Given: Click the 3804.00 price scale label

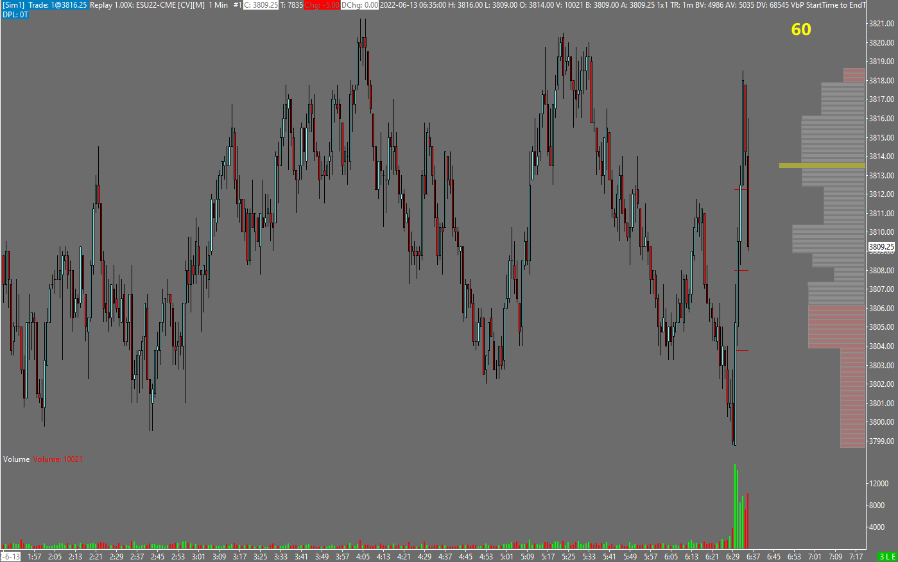Looking at the screenshot, I should [881, 346].
